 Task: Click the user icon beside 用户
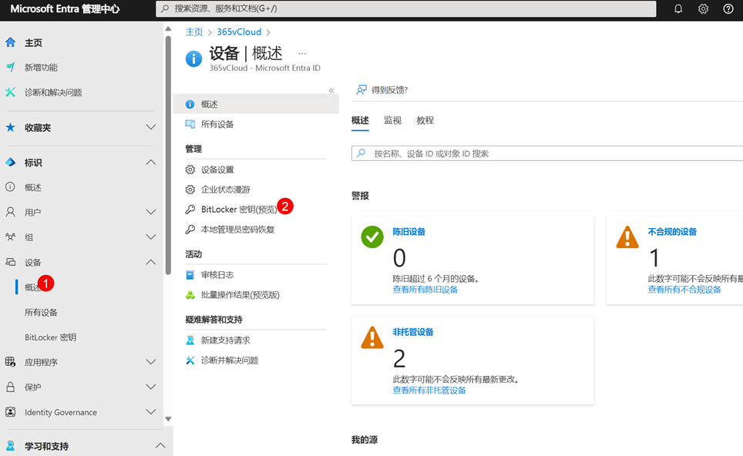pyautogui.click(x=10, y=212)
